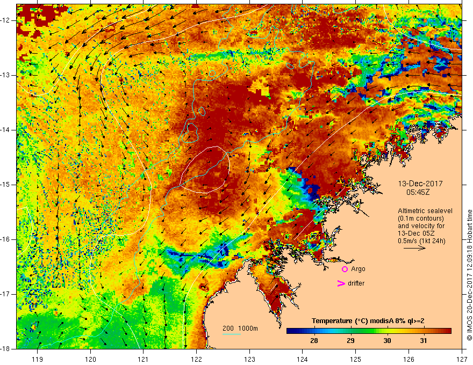Click the color bar label '31'

coord(424,341)
